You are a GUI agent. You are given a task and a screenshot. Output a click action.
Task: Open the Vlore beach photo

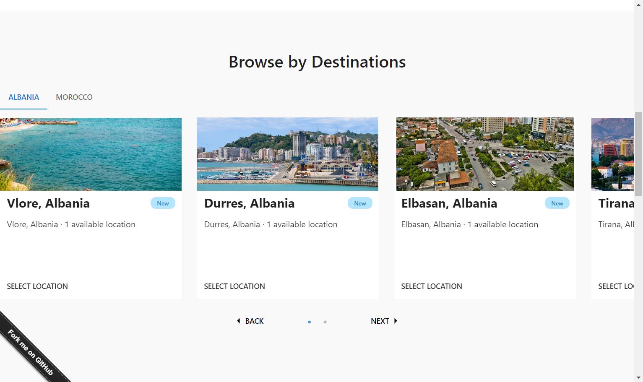click(91, 154)
